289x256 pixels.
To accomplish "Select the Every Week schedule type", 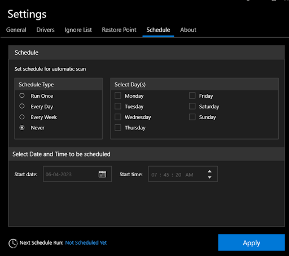I will [22, 117].
